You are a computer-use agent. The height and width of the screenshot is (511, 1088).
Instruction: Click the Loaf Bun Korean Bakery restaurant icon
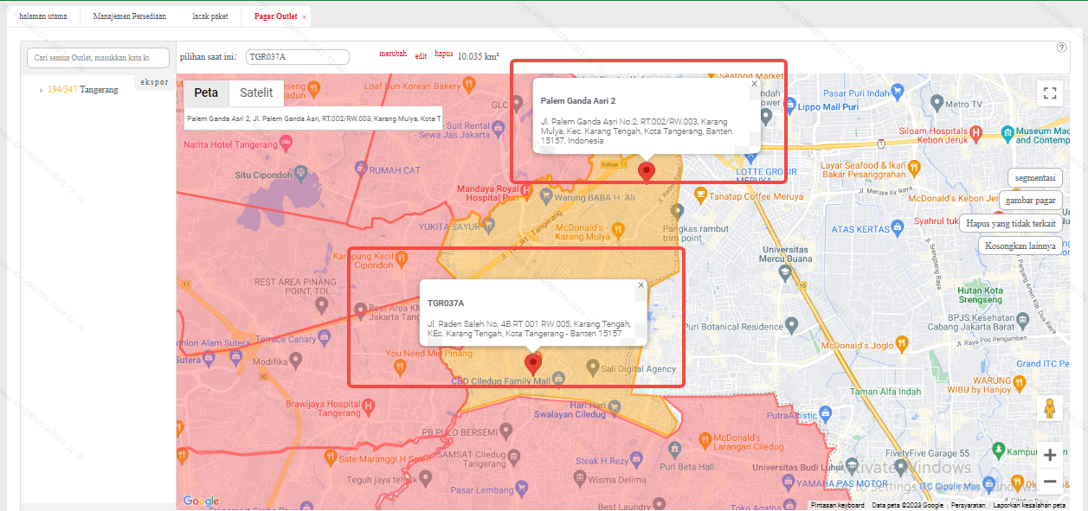pos(468,85)
